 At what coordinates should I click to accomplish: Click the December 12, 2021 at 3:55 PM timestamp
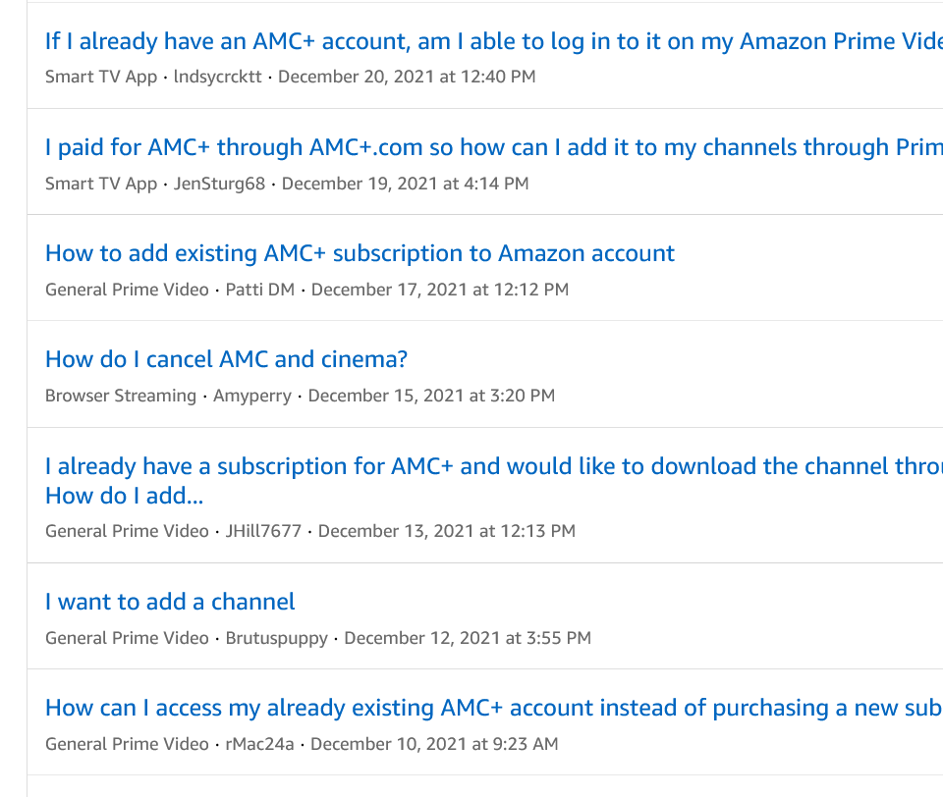point(468,638)
